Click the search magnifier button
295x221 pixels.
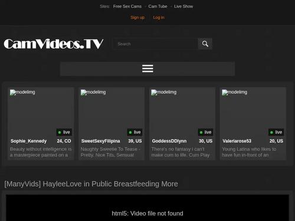pos(205,44)
